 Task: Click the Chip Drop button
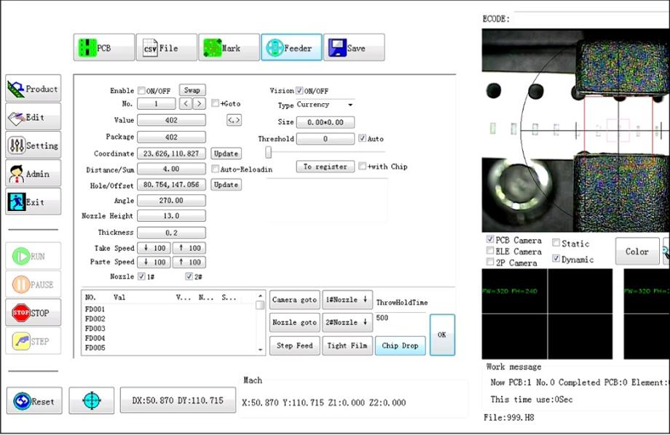point(401,346)
